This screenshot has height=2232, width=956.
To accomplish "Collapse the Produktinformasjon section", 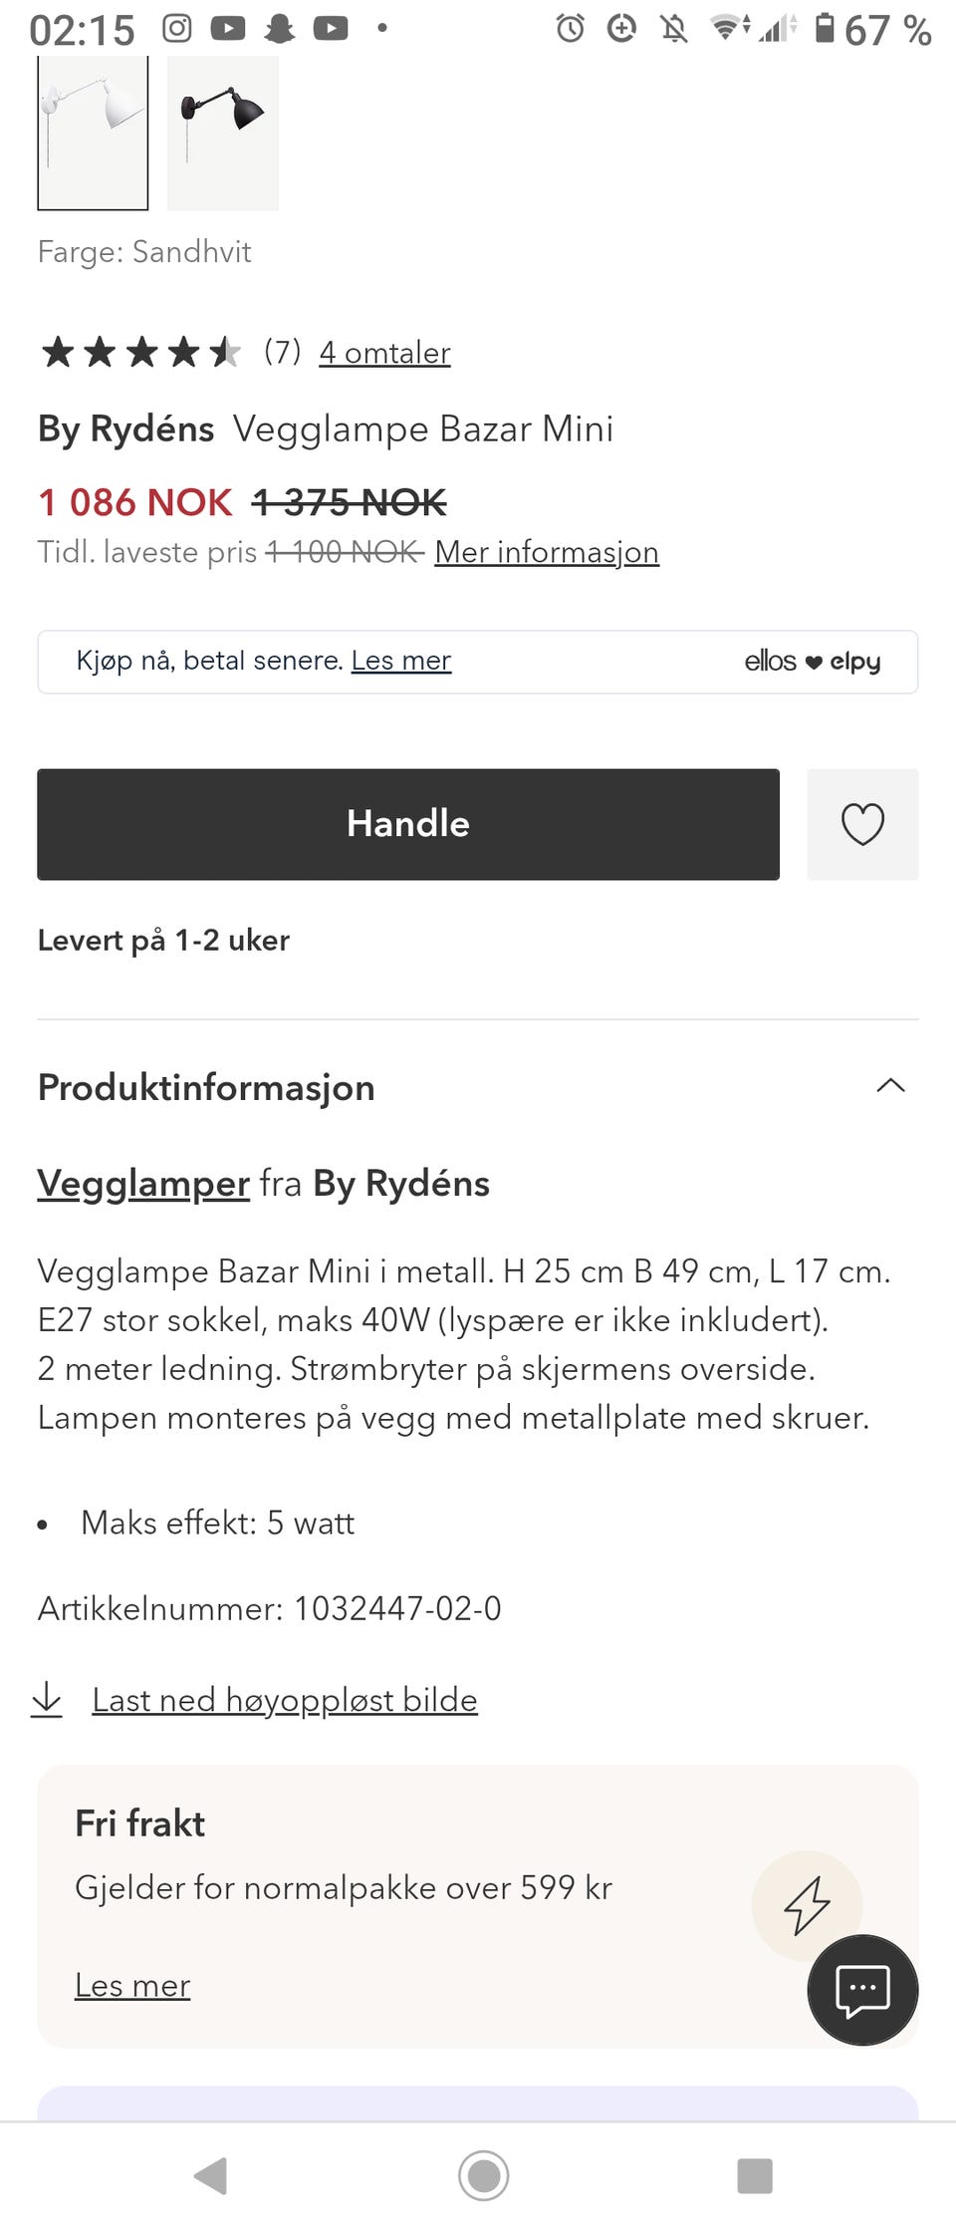I will [x=890, y=1086].
